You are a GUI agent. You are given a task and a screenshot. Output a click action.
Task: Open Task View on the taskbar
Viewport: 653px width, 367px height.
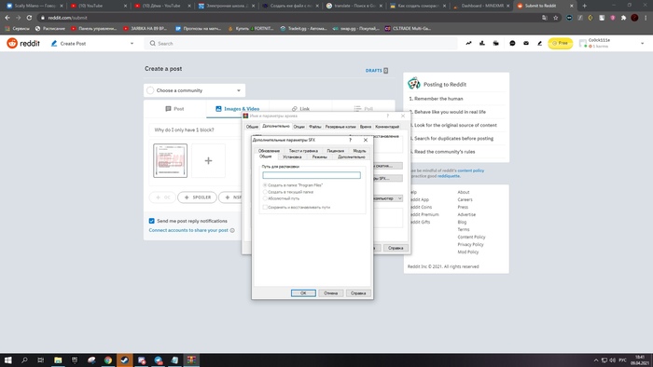point(41,360)
